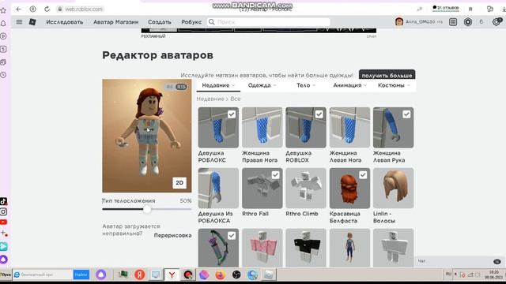This screenshot has height=284, width=506.
Task: Open the TikTok sidebar shortcut
Action: (x=3, y=201)
